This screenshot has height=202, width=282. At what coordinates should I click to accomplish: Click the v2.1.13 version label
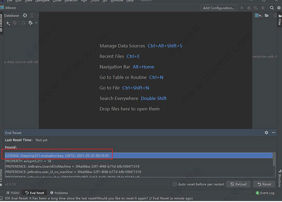[10, 184]
